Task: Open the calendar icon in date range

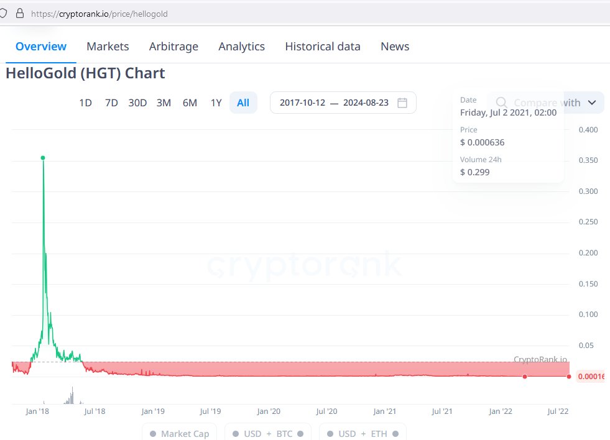Action: click(402, 103)
